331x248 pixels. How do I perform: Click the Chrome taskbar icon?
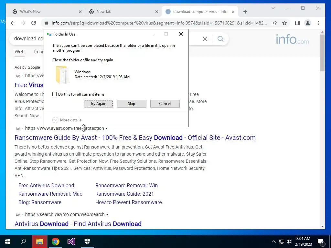(56, 242)
